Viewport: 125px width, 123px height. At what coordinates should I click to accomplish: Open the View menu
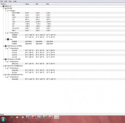pyautogui.click(x=10, y=1)
